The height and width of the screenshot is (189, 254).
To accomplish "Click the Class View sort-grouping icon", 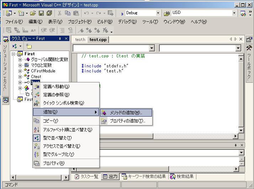I will (15, 46).
